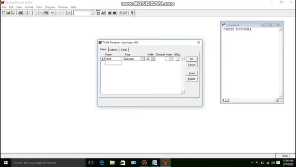This screenshot has height=167, width=296.
Task: Click the empty second row Name field
Action: 113,63
